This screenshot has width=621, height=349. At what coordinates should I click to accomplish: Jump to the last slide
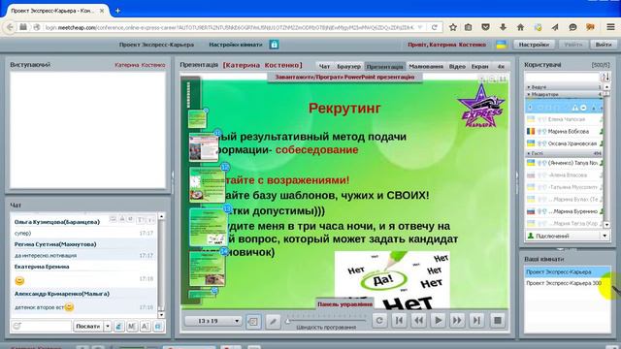[476, 320]
